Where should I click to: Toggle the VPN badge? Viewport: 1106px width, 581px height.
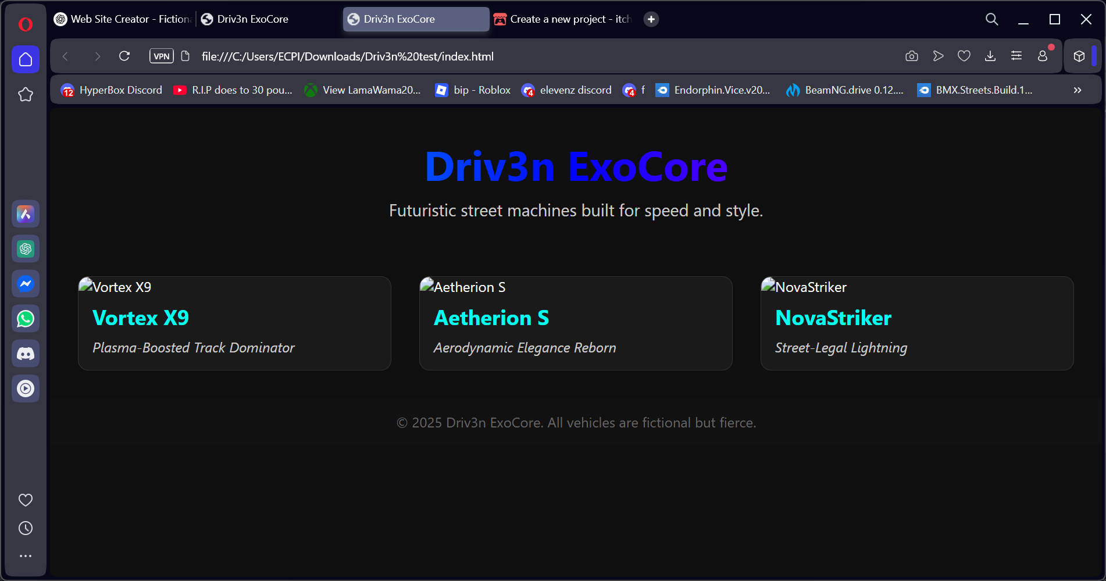(162, 56)
